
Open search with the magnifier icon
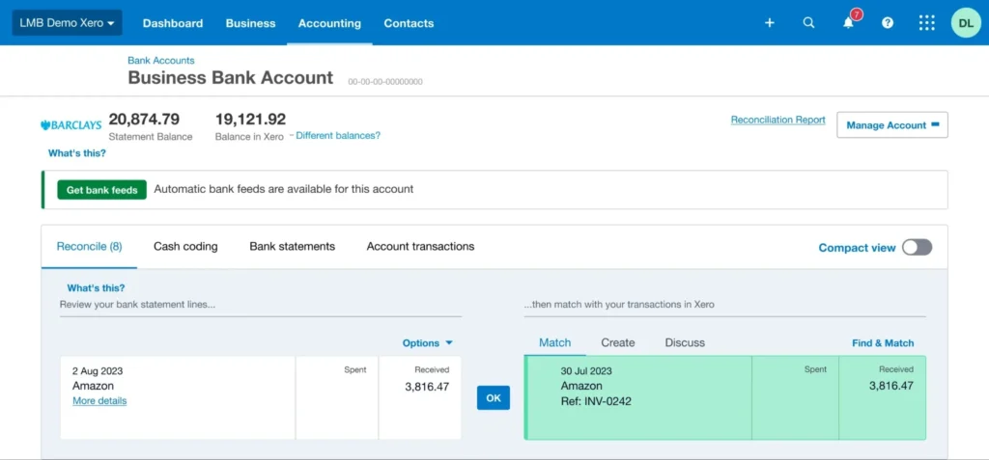tap(809, 23)
